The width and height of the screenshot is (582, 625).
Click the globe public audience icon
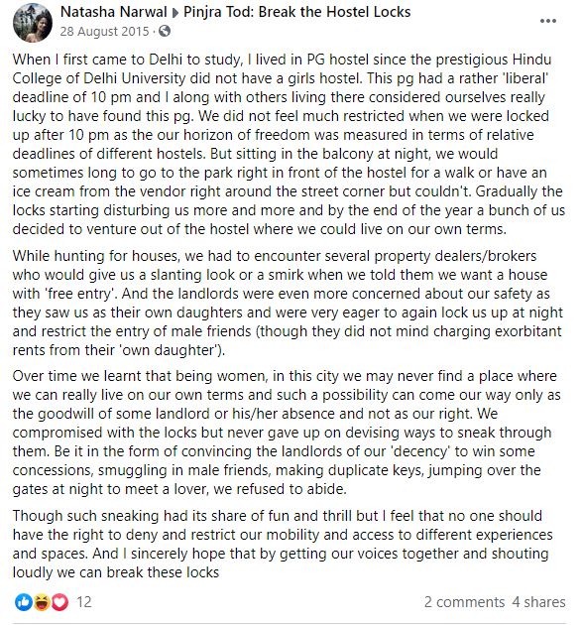[165, 31]
